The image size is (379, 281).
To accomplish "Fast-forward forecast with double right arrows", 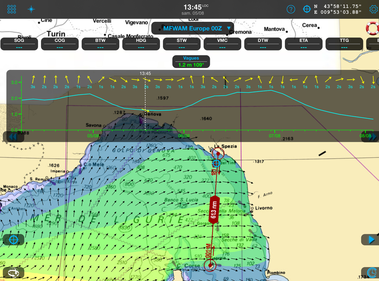I will tap(372, 137).
